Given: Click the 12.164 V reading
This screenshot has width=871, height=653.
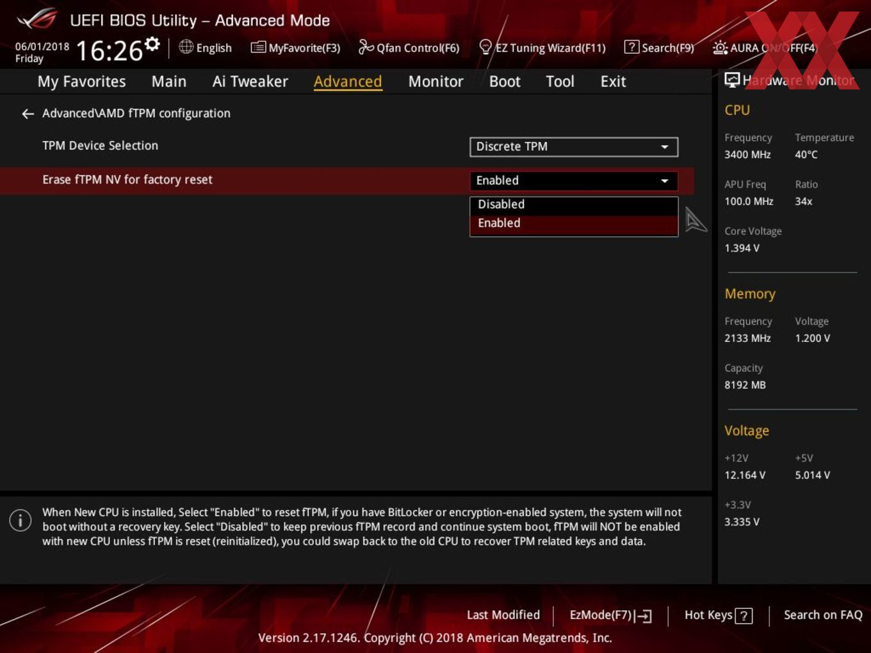Looking at the screenshot, I should tap(745, 476).
